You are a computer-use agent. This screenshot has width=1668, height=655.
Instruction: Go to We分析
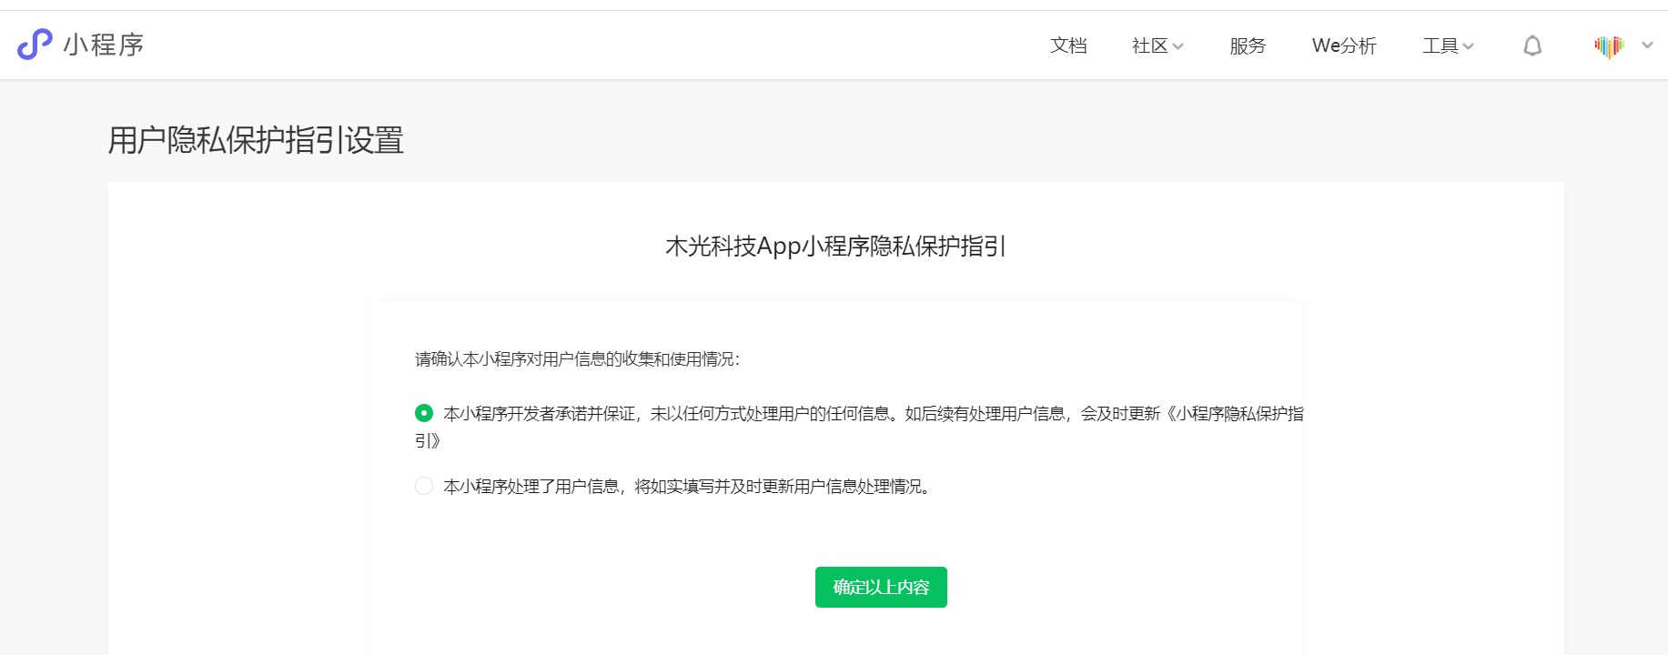pos(1344,45)
